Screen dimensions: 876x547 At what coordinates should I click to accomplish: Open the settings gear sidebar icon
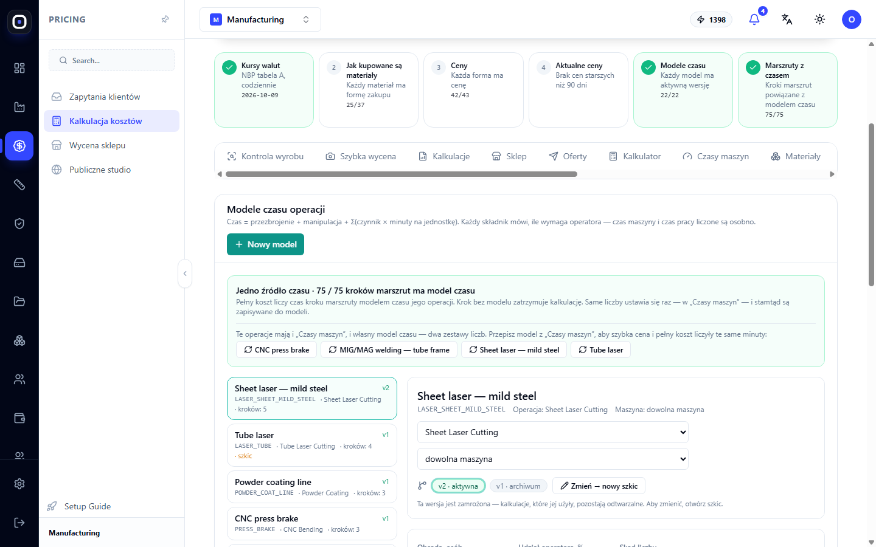19,484
